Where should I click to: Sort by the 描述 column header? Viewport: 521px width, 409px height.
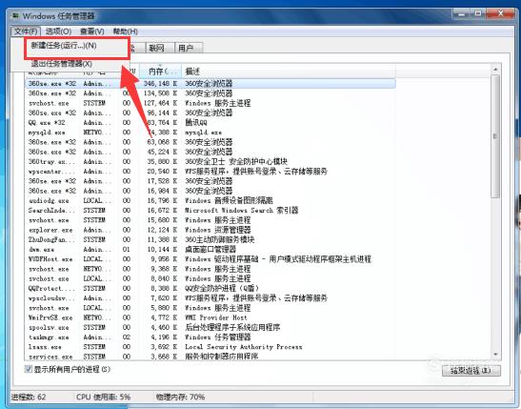click(x=289, y=71)
